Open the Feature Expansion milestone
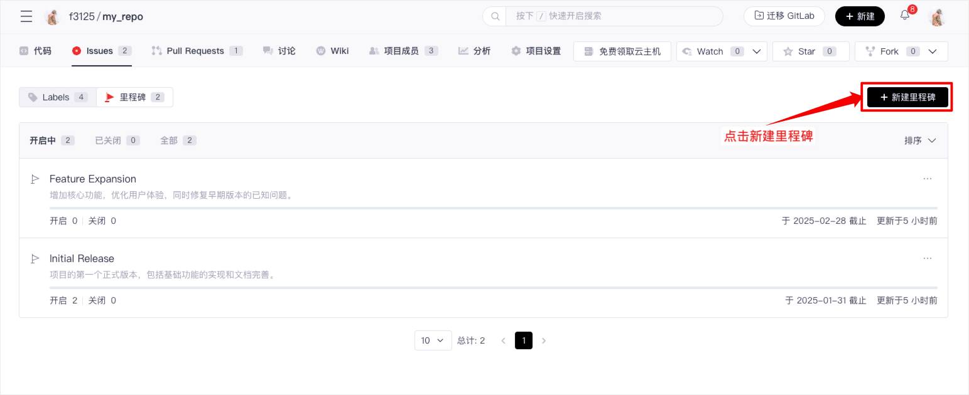The image size is (969, 395). click(x=93, y=179)
